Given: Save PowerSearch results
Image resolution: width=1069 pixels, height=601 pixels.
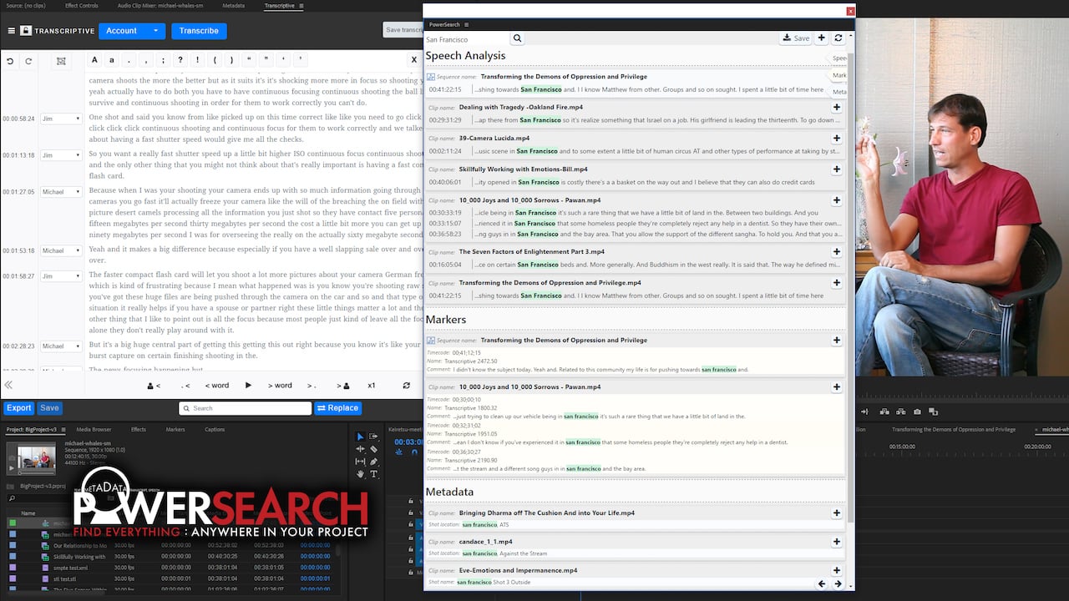Looking at the screenshot, I should [x=795, y=38].
